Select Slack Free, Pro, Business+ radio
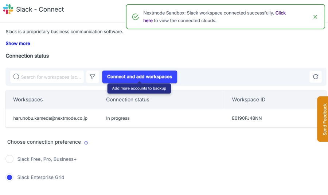Screen dimensions: 328x195 coord(9,159)
